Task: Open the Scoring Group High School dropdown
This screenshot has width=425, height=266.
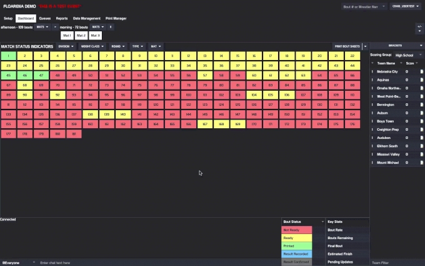Action: (409, 55)
